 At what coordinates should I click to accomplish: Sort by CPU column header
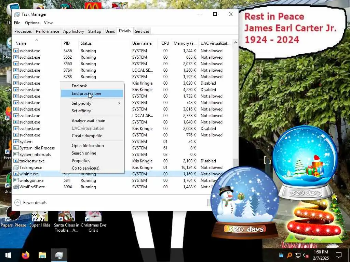(x=165, y=43)
